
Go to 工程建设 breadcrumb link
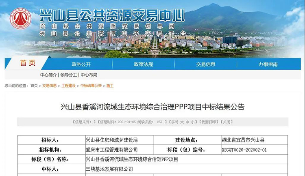[68, 86]
